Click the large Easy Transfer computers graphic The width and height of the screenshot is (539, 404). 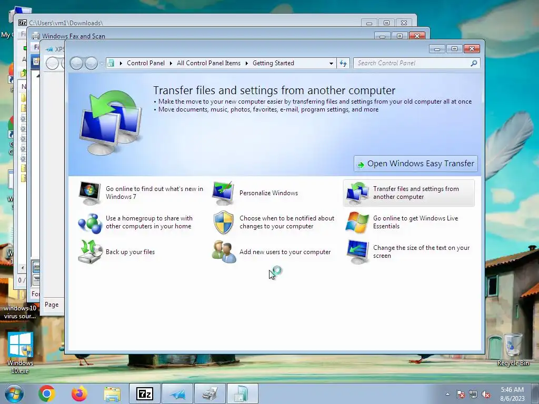click(111, 122)
